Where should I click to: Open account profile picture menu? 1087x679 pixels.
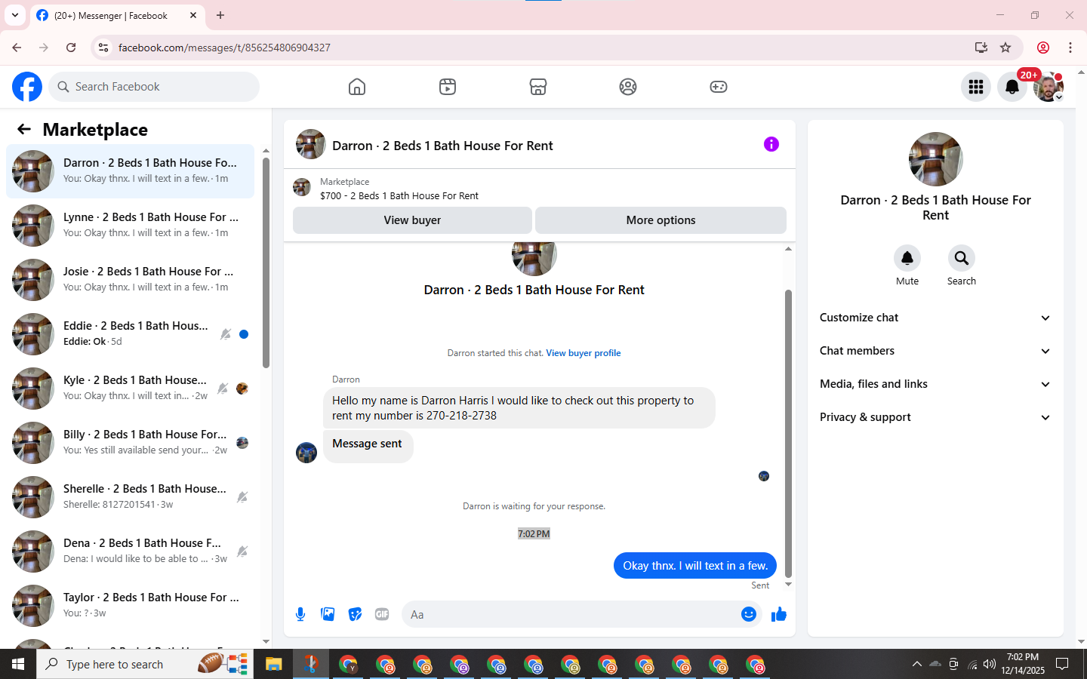[x=1049, y=87]
